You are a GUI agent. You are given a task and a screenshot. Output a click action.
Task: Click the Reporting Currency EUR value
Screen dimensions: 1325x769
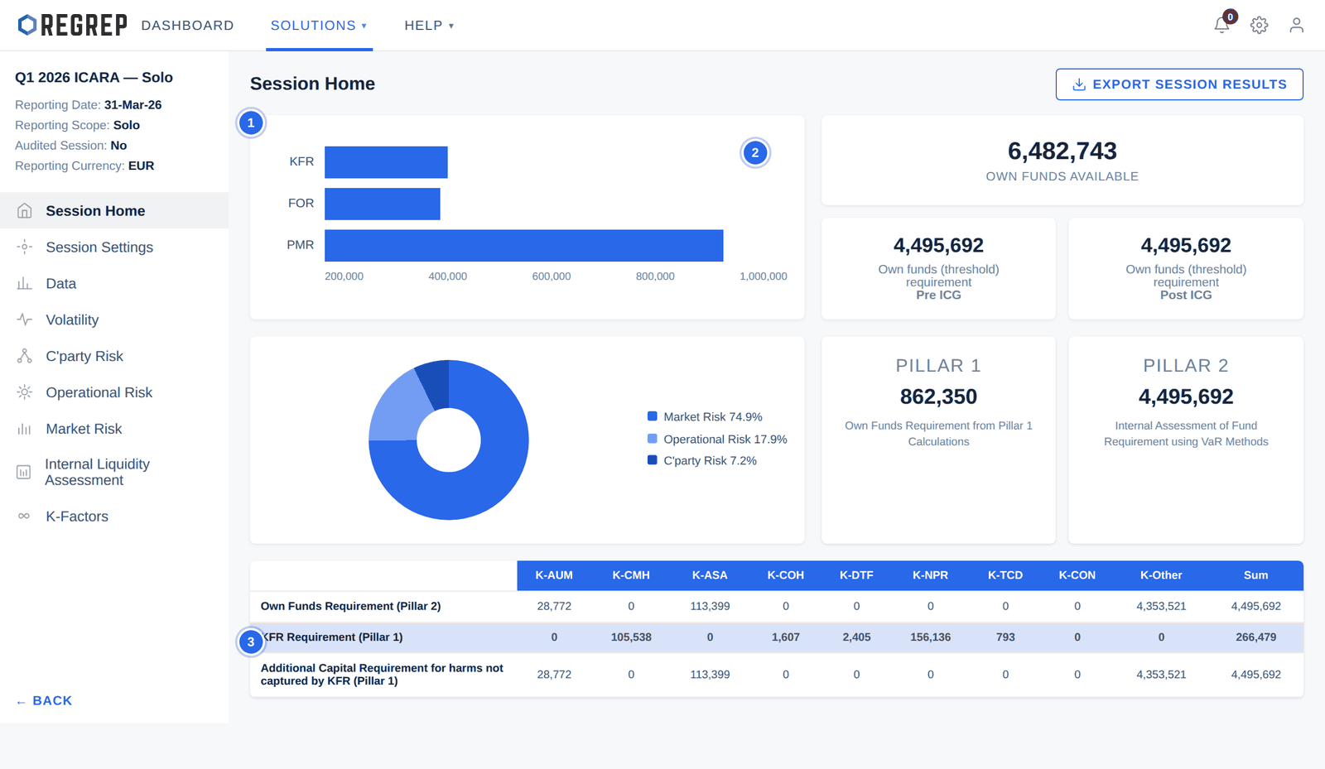141,166
